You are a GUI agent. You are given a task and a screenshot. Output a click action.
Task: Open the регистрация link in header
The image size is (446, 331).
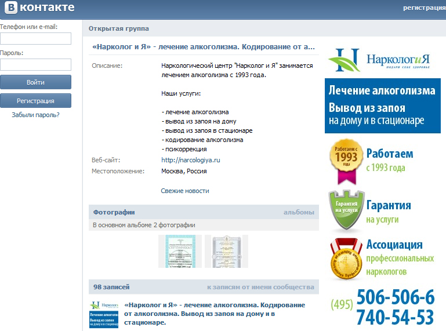pyautogui.click(x=425, y=8)
